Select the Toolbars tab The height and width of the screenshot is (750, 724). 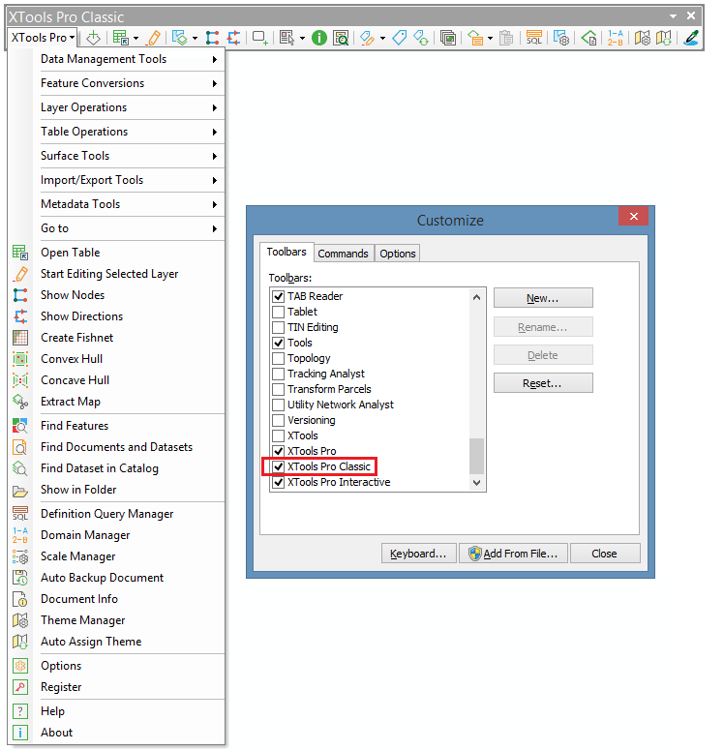pos(287,252)
